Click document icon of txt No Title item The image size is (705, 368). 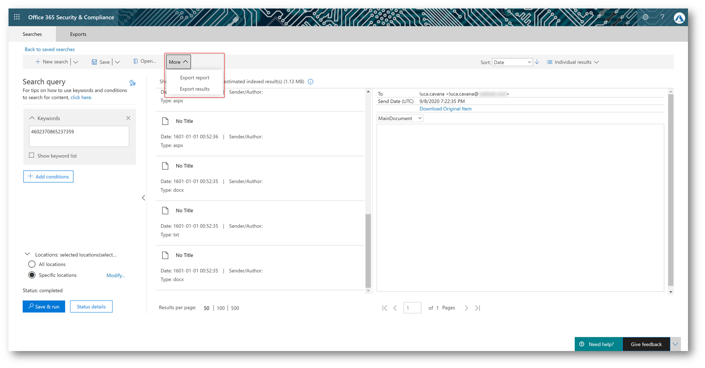point(165,210)
